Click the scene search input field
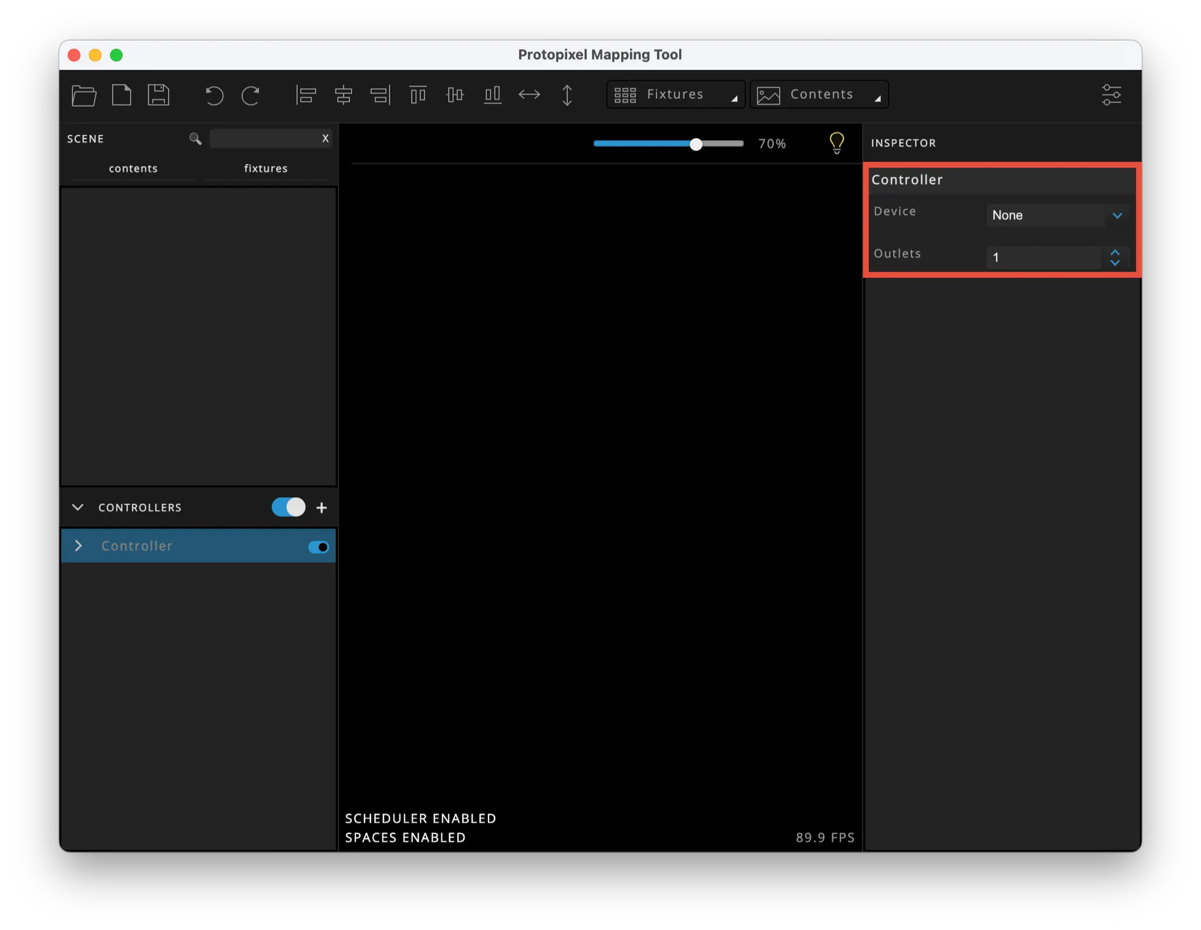Screen dimensions: 1201x930 [x=265, y=139]
